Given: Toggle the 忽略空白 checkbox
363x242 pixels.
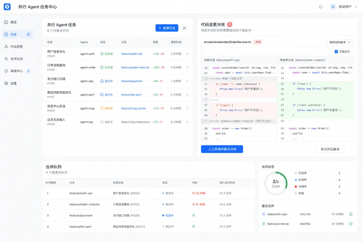Looking at the screenshot, I should click(x=336, y=52).
